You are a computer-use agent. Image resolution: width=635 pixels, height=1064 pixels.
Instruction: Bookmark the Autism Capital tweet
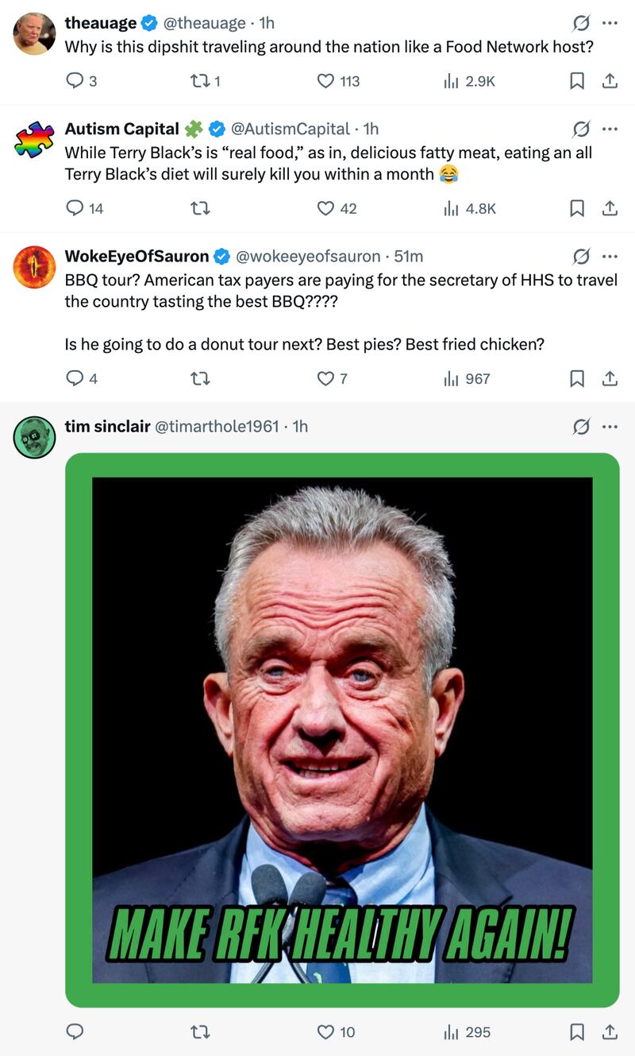(577, 208)
